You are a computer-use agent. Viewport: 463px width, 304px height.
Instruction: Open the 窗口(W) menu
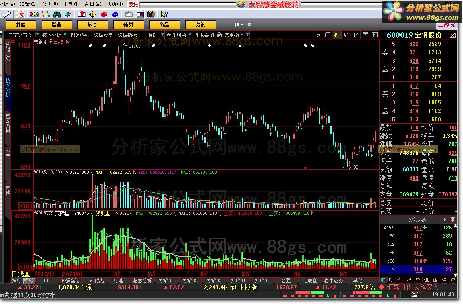(93, 4)
